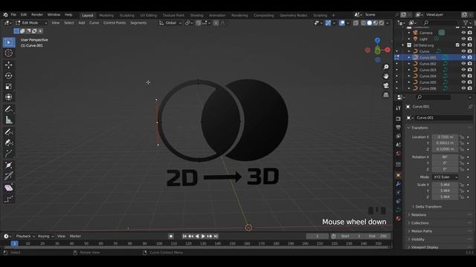Viewport: 476px width, 267px height.
Task: Select the Rotate tool in the toolbar
Action: pos(8,76)
